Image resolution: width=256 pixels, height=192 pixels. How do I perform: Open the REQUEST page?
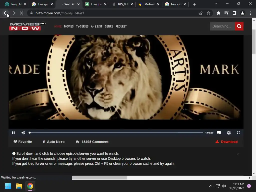click(x=121, y=26)
